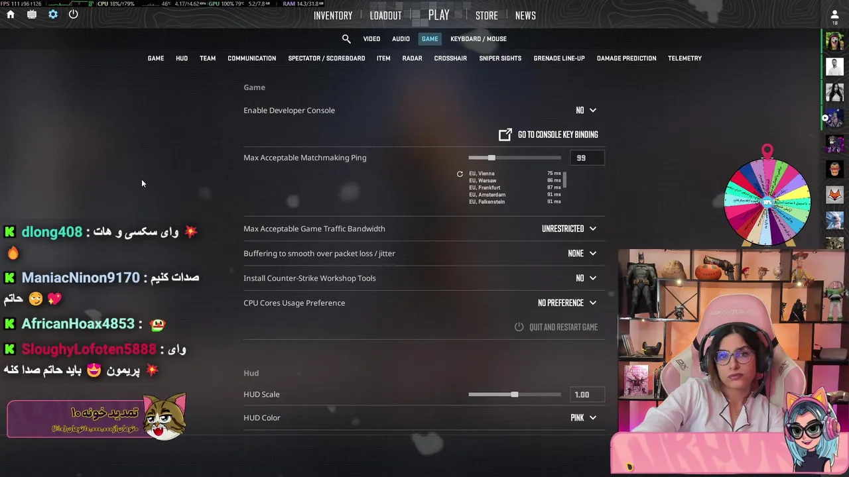Expand HUD Color dropdown
This screenshot has height=477, width=849.
click(584, 418)
